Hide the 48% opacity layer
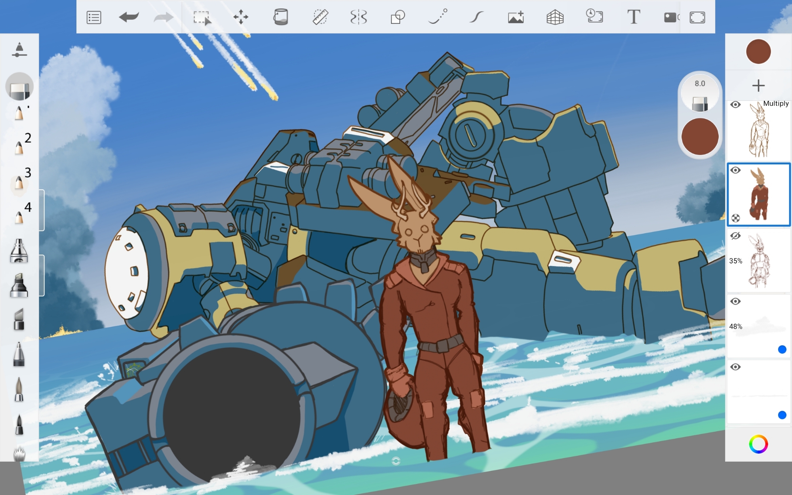 click(x=735, y=301)
